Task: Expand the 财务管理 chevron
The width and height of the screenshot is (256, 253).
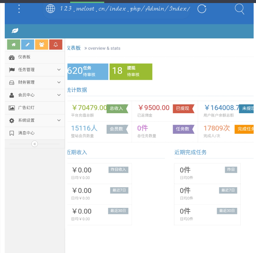Action: [x=59, y=83]
